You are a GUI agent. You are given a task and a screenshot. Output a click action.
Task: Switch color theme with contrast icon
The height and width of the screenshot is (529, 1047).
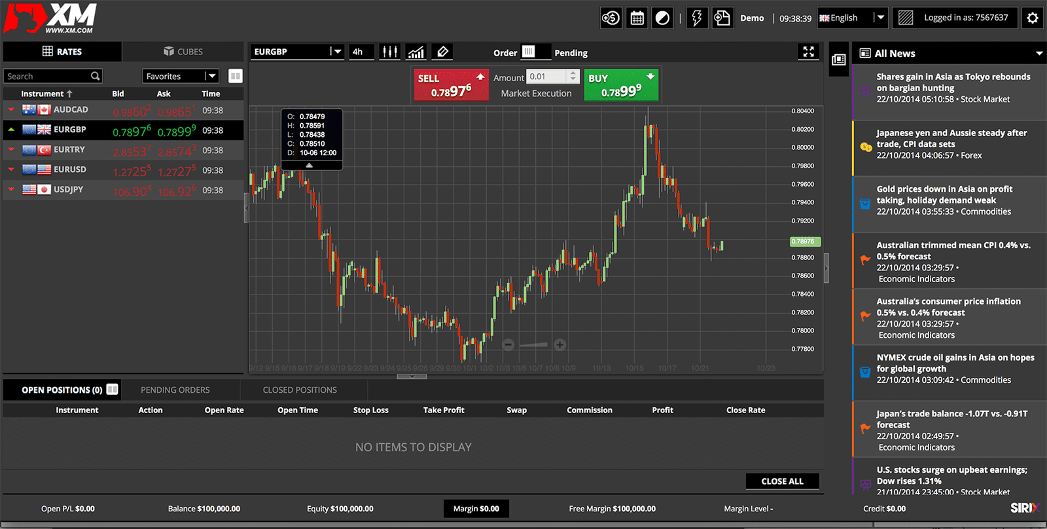tap(662, 18)
